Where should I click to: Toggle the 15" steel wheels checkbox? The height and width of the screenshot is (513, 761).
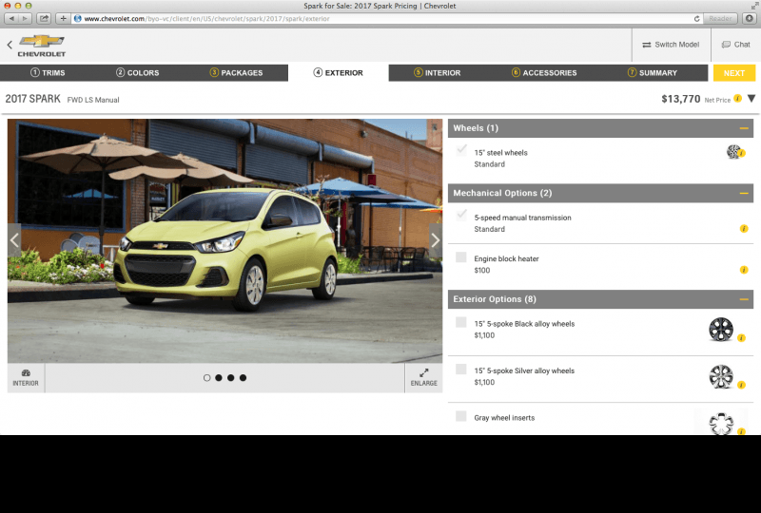[461, 150]
